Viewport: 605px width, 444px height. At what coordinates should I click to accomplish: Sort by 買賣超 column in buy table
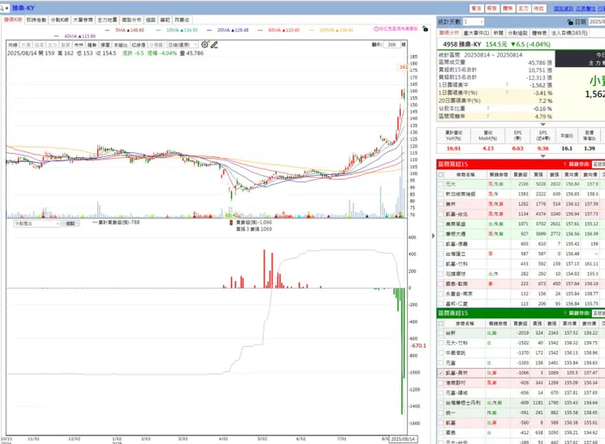[520, 175]
